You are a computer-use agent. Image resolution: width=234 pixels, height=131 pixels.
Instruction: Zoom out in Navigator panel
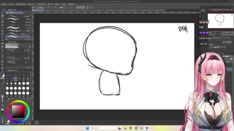[x=222, y=32]
